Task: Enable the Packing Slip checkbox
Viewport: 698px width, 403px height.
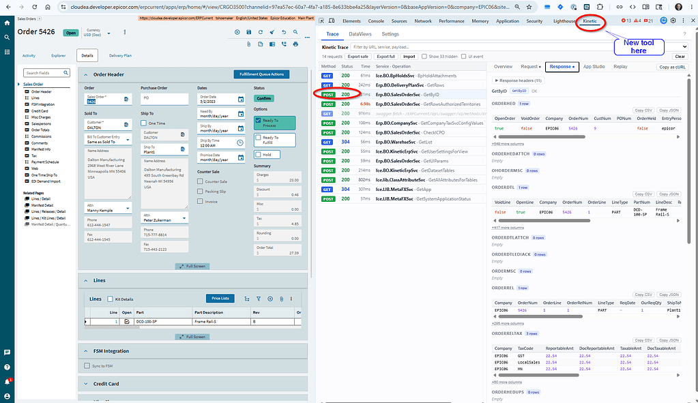Action: point(200,191)
